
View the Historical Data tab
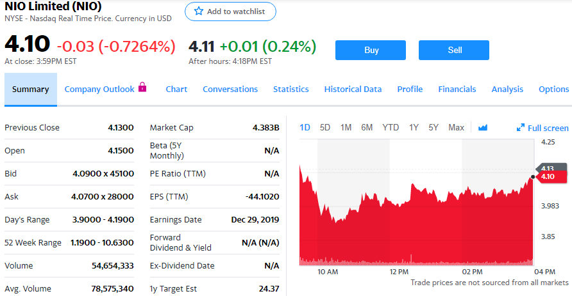pyautogui.click(x=353, y=90)
